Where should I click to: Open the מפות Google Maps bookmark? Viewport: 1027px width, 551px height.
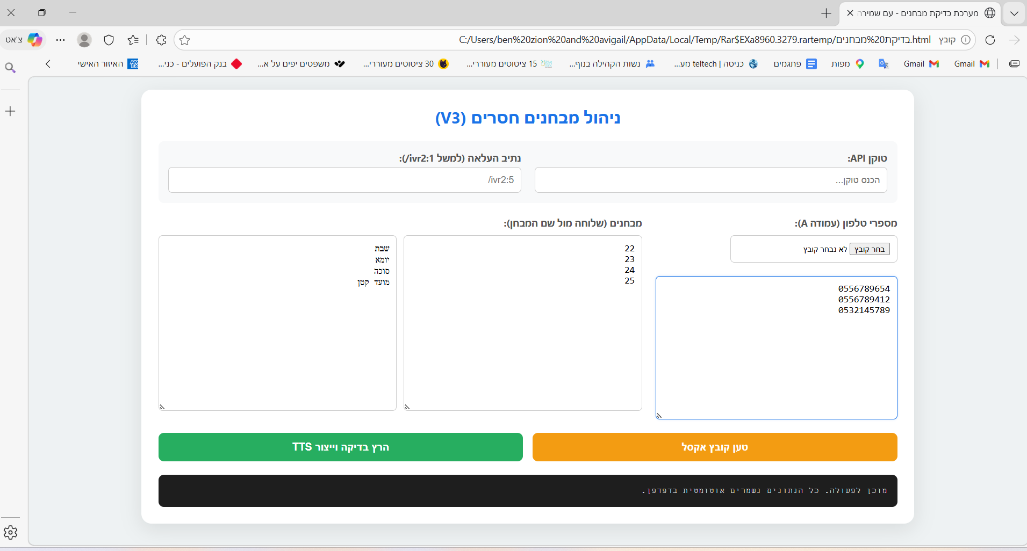(x=847, y=64)
